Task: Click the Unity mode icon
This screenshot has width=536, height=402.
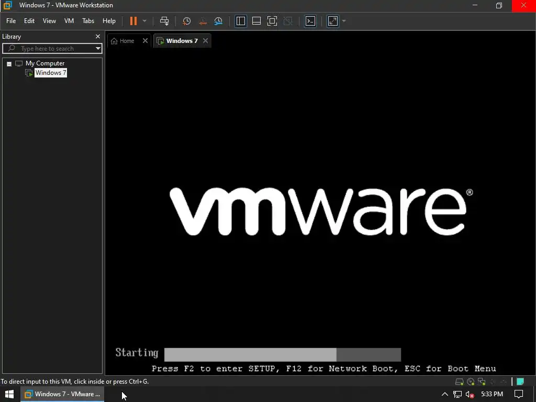Action: coord(288,21)
